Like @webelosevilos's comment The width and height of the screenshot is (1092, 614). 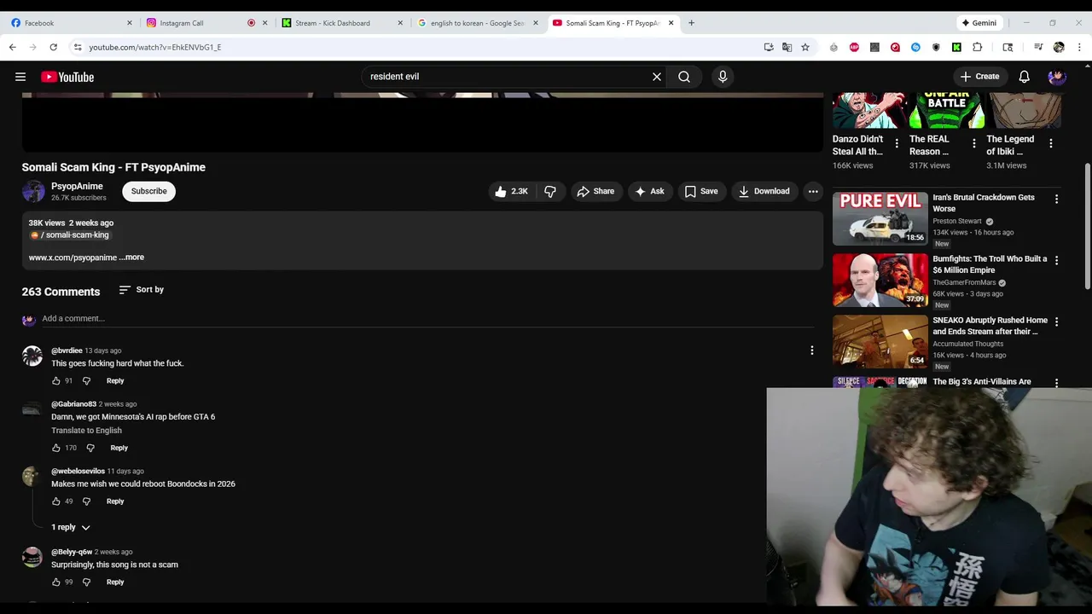(56, 501)
